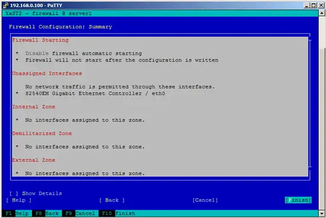Select F9 Cancel in the function key bar

click(x=80, y=213)
